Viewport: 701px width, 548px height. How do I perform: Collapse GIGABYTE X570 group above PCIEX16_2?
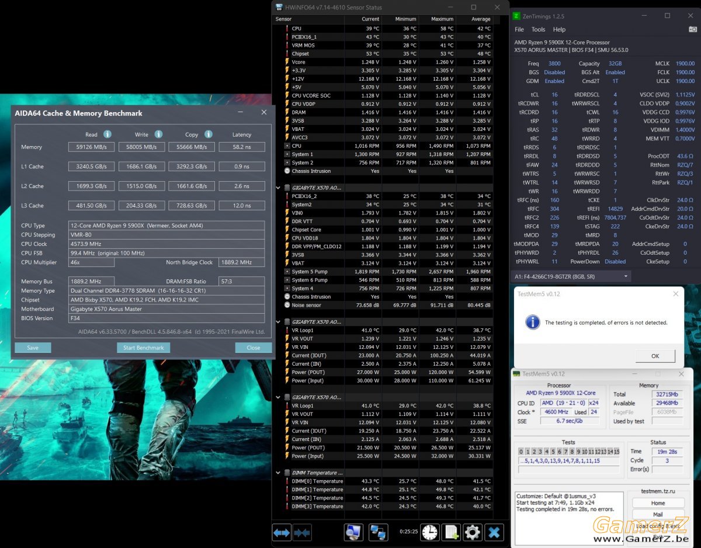pyautogui.click(x=278, y=188)
